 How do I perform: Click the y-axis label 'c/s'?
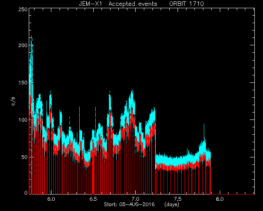(13, 101)
